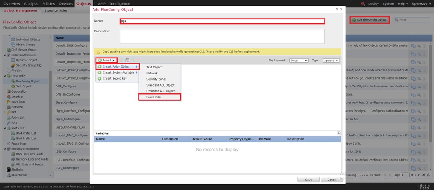Choose Insert Secret Key from the menu
This screenshot has width=434, height=190.
click(x=117, y=78)
